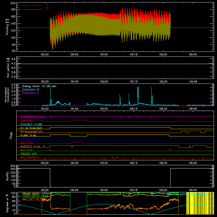Click the 3.0 value on the modulation axis
The height and width of the screenshot is (217, 217).
[x=13, y=84]
